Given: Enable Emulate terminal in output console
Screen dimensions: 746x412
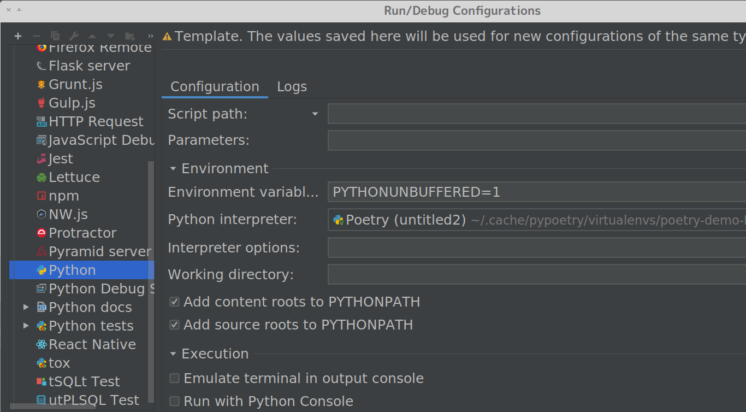Looking at the screenshot, I should [x=174, y=378].
